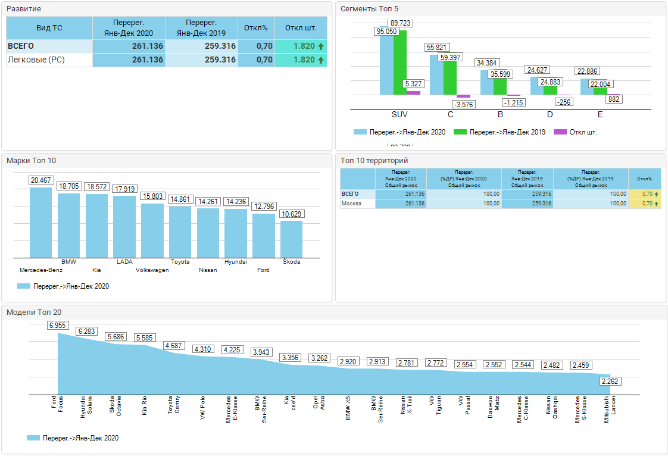Viewport: 668px width, 472px height.
Task: Click the blue legend swatch under Модели Топ 20
Action: 33,438
